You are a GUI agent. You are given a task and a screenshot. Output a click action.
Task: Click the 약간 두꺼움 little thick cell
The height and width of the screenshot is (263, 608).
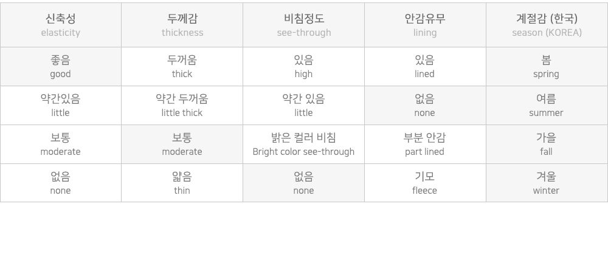tap(182, 105)
